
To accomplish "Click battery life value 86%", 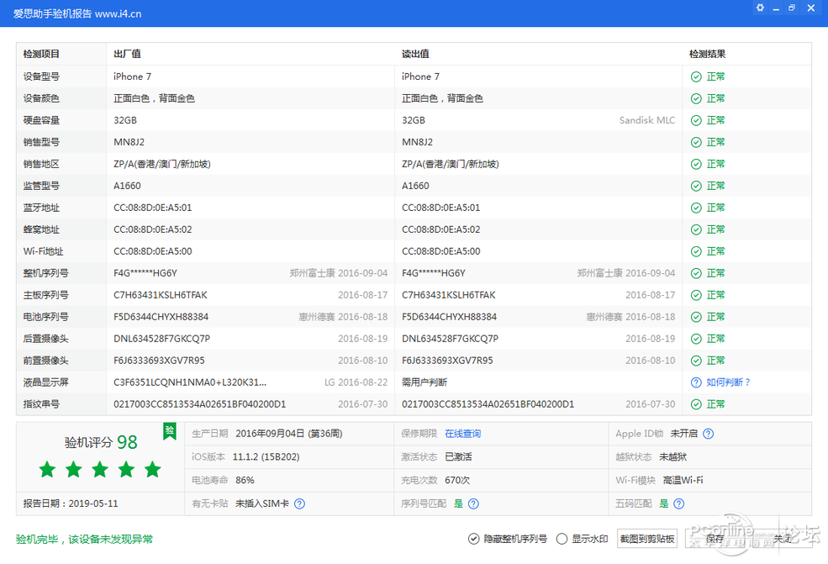I will 245,480.
